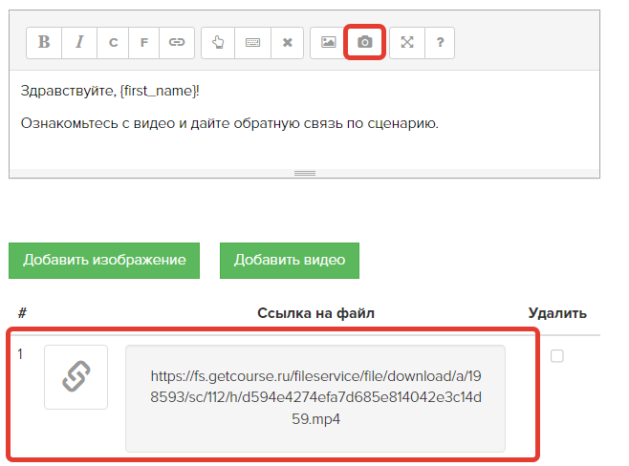The height and width of the screenshot is (466, 629).
Task: Click the # column header
Action: pos(22,313)
